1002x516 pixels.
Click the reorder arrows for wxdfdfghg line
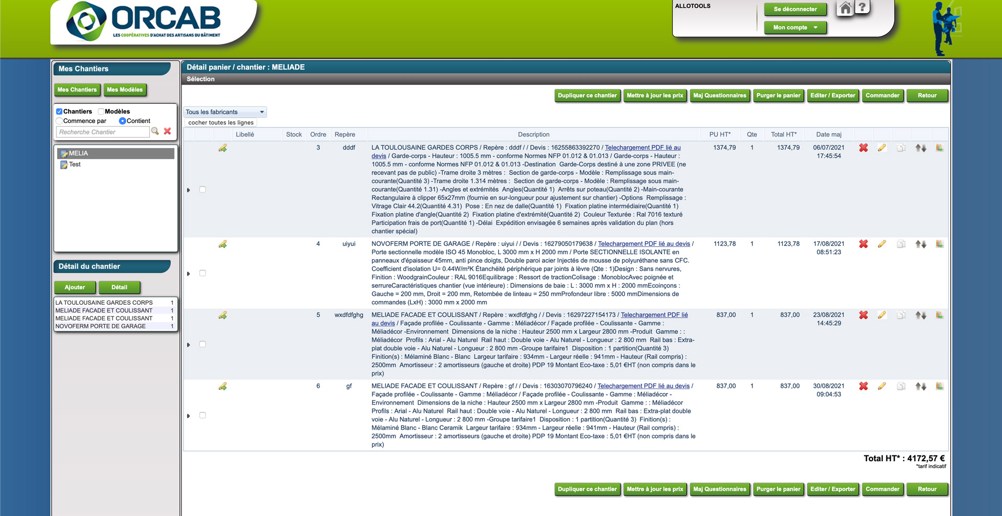[920, 315]
